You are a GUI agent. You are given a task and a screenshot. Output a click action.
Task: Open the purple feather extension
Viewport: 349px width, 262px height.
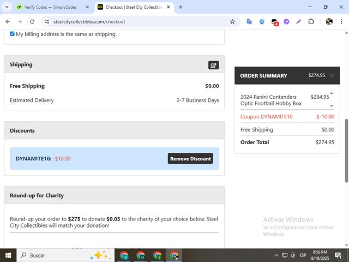299,22
